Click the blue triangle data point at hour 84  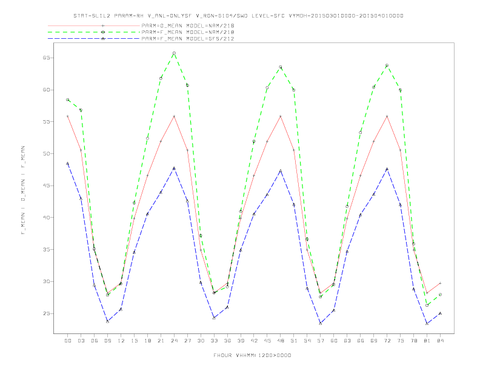tap(440, 313)
